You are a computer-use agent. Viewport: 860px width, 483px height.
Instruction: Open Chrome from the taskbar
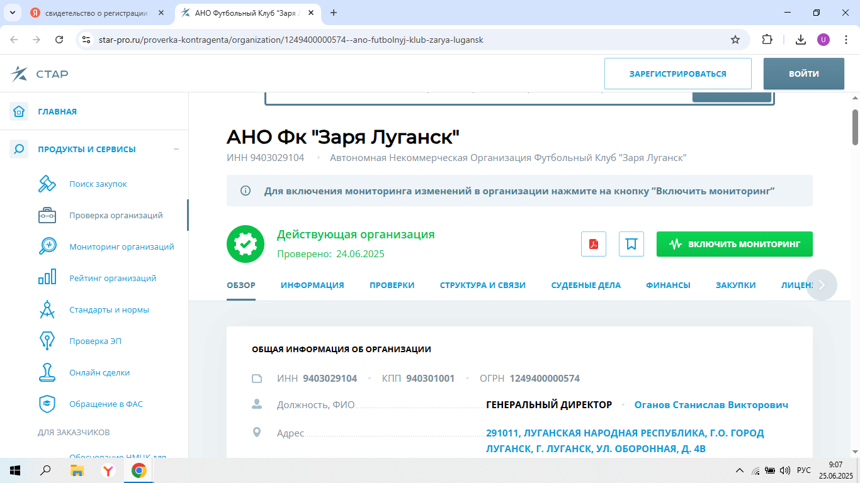139,470
